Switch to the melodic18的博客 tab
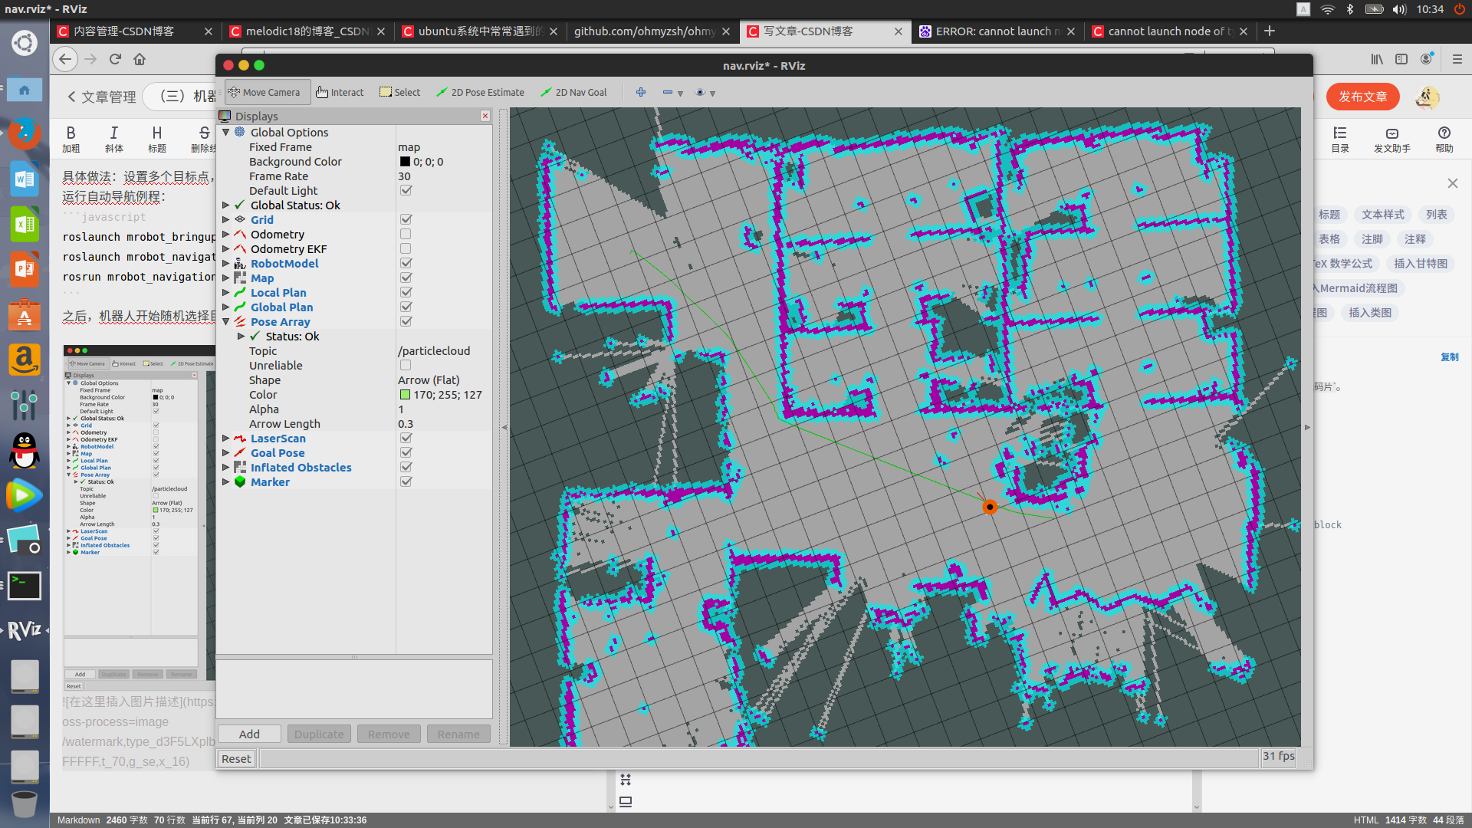The width and height of the screenshot is (1472, 828). tap(307, 31)
